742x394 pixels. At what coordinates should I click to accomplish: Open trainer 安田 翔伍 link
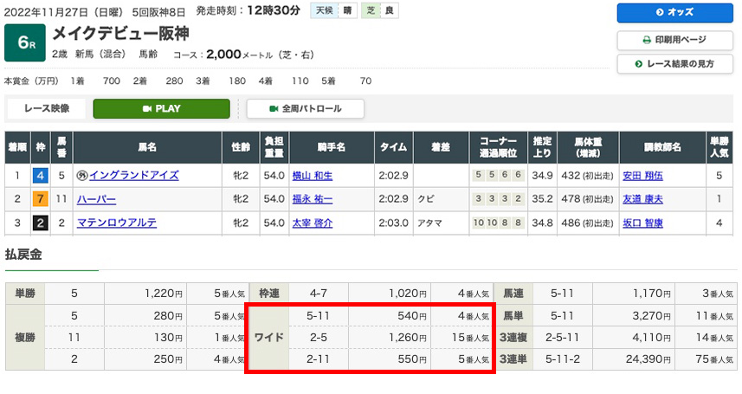[642, 176]
